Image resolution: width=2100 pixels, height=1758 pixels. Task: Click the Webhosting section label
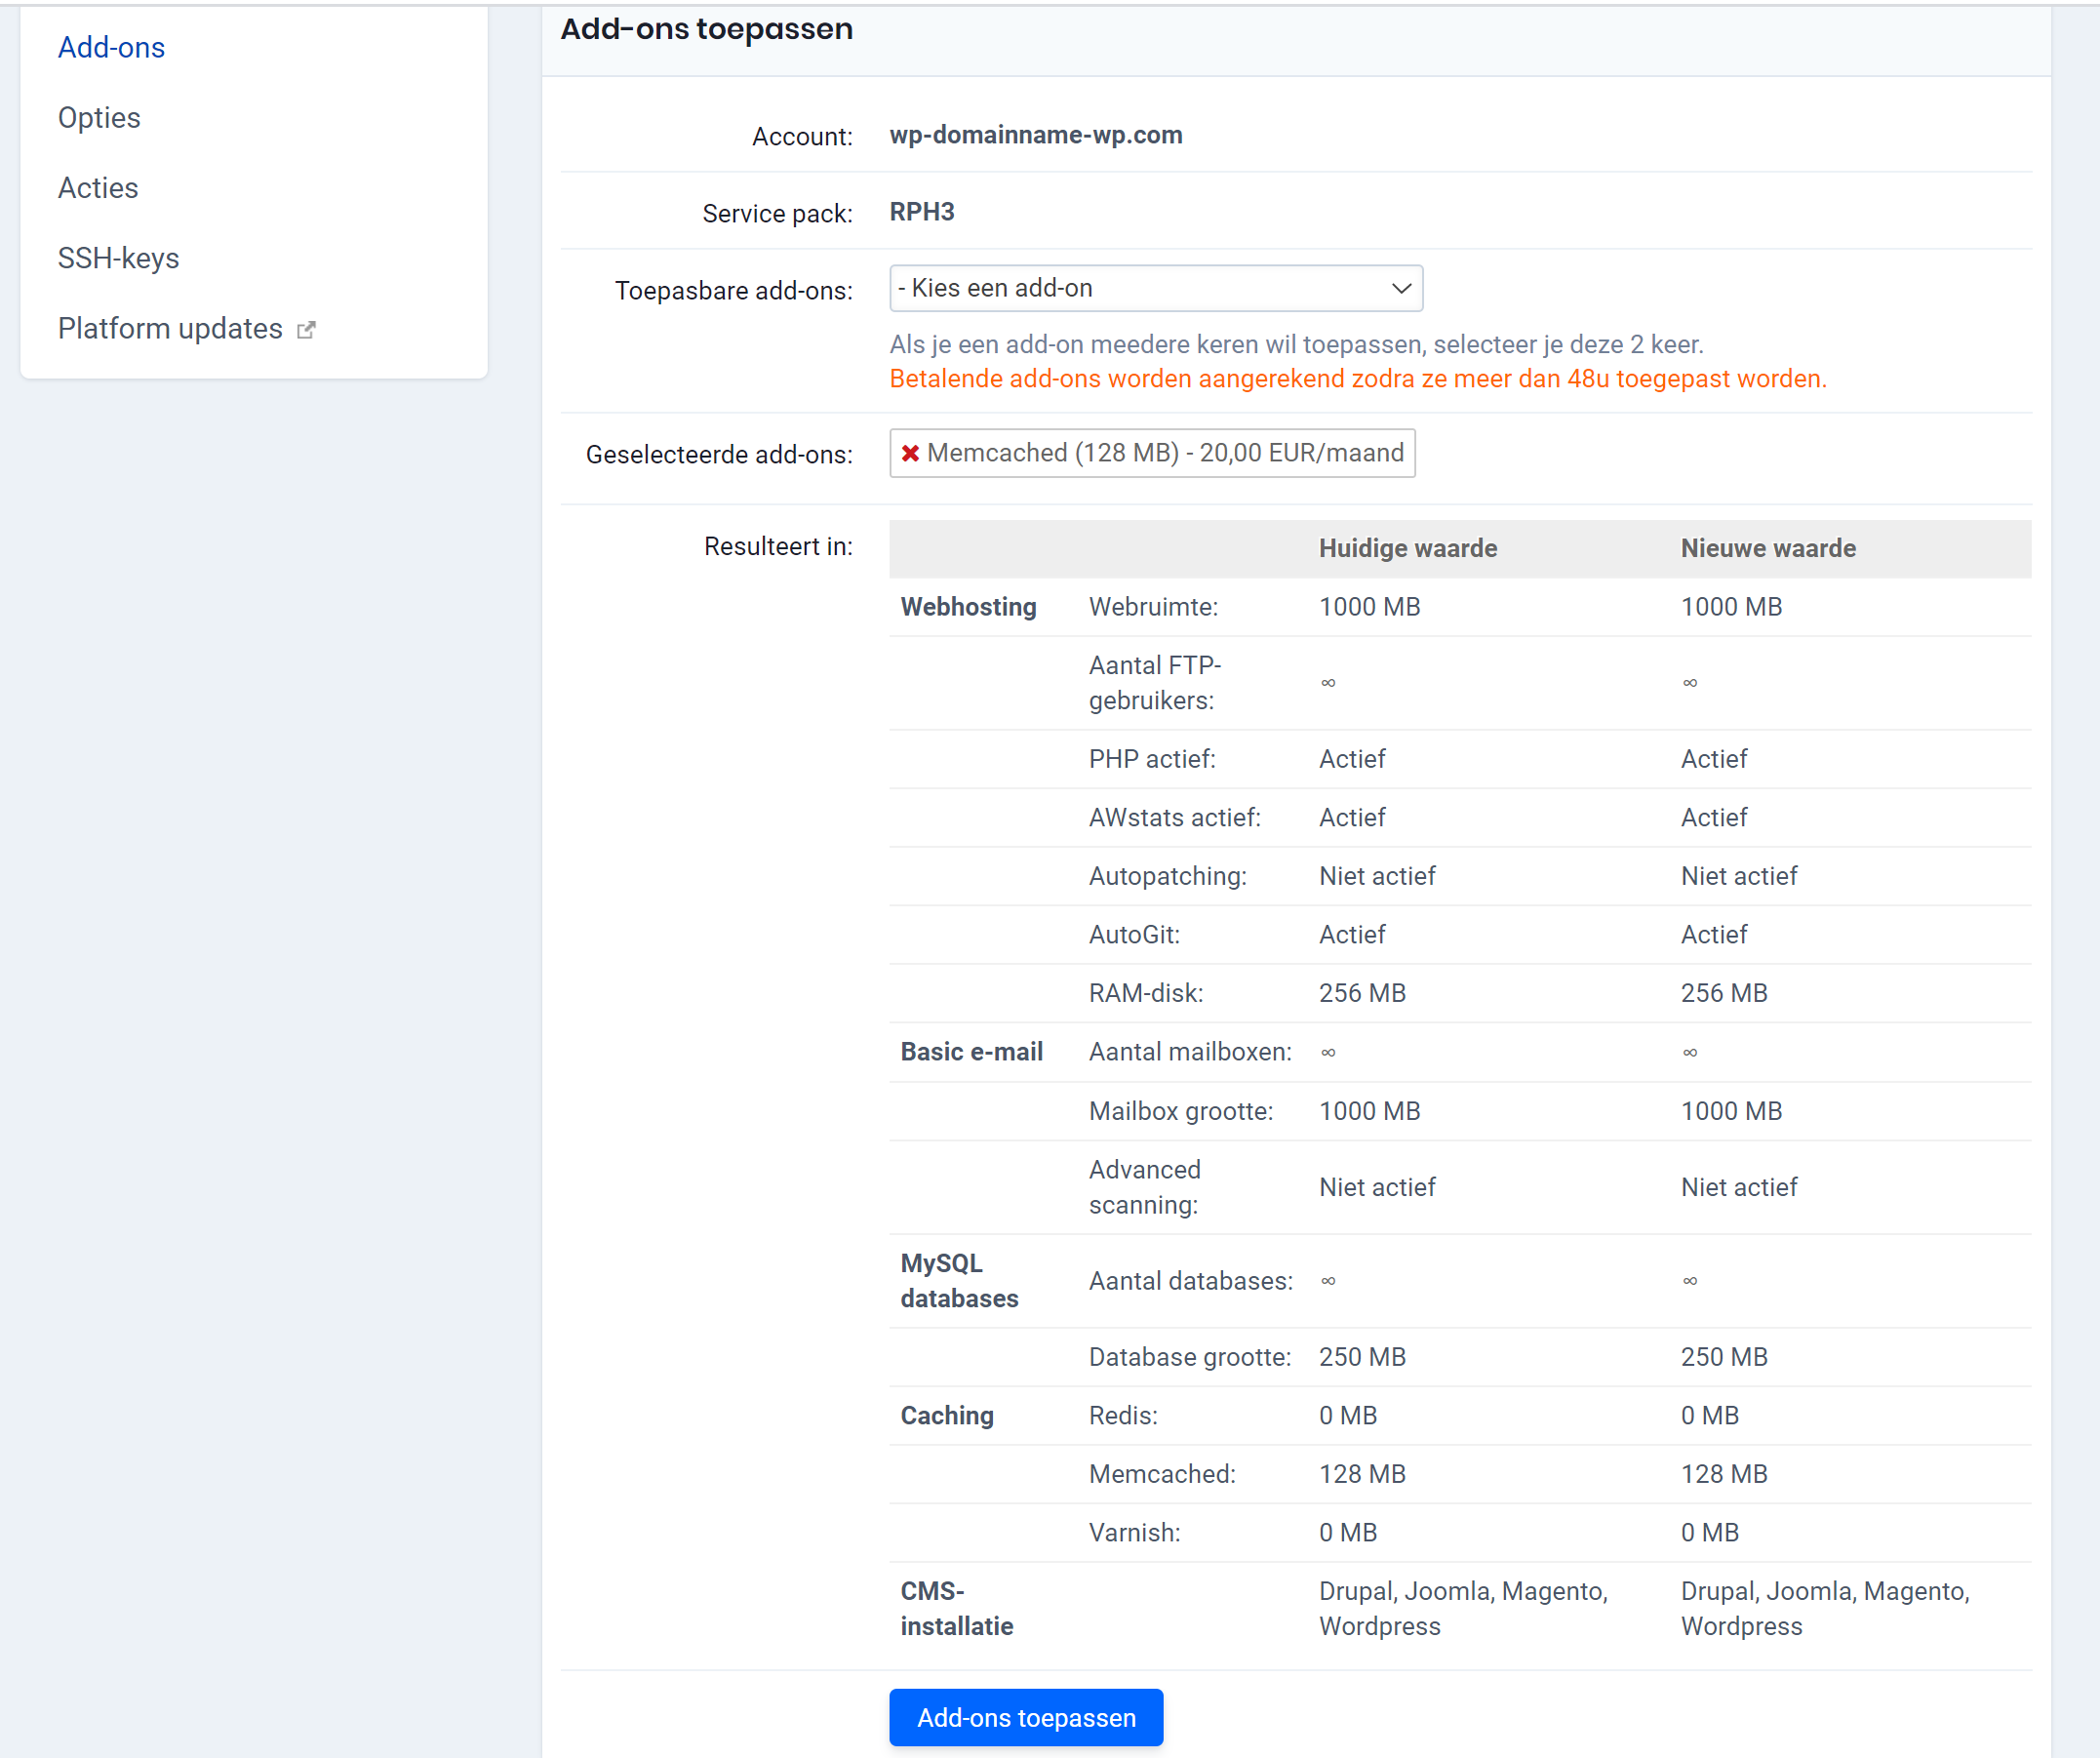[x=967, y=607]
